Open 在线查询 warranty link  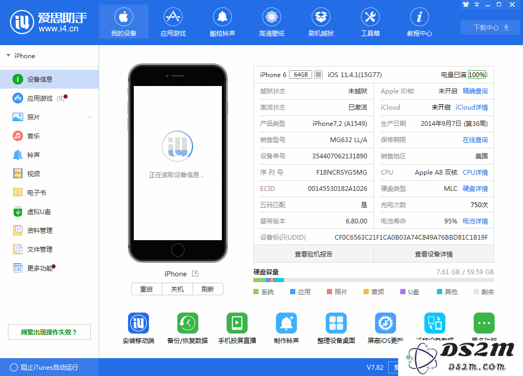tap(475, 139)
